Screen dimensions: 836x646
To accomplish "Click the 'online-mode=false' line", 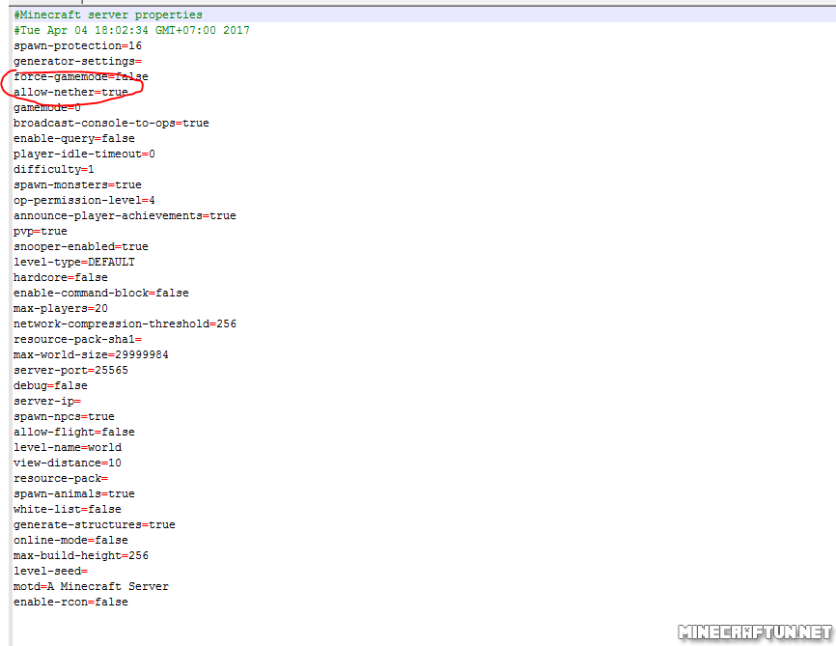I will [70, 541].
